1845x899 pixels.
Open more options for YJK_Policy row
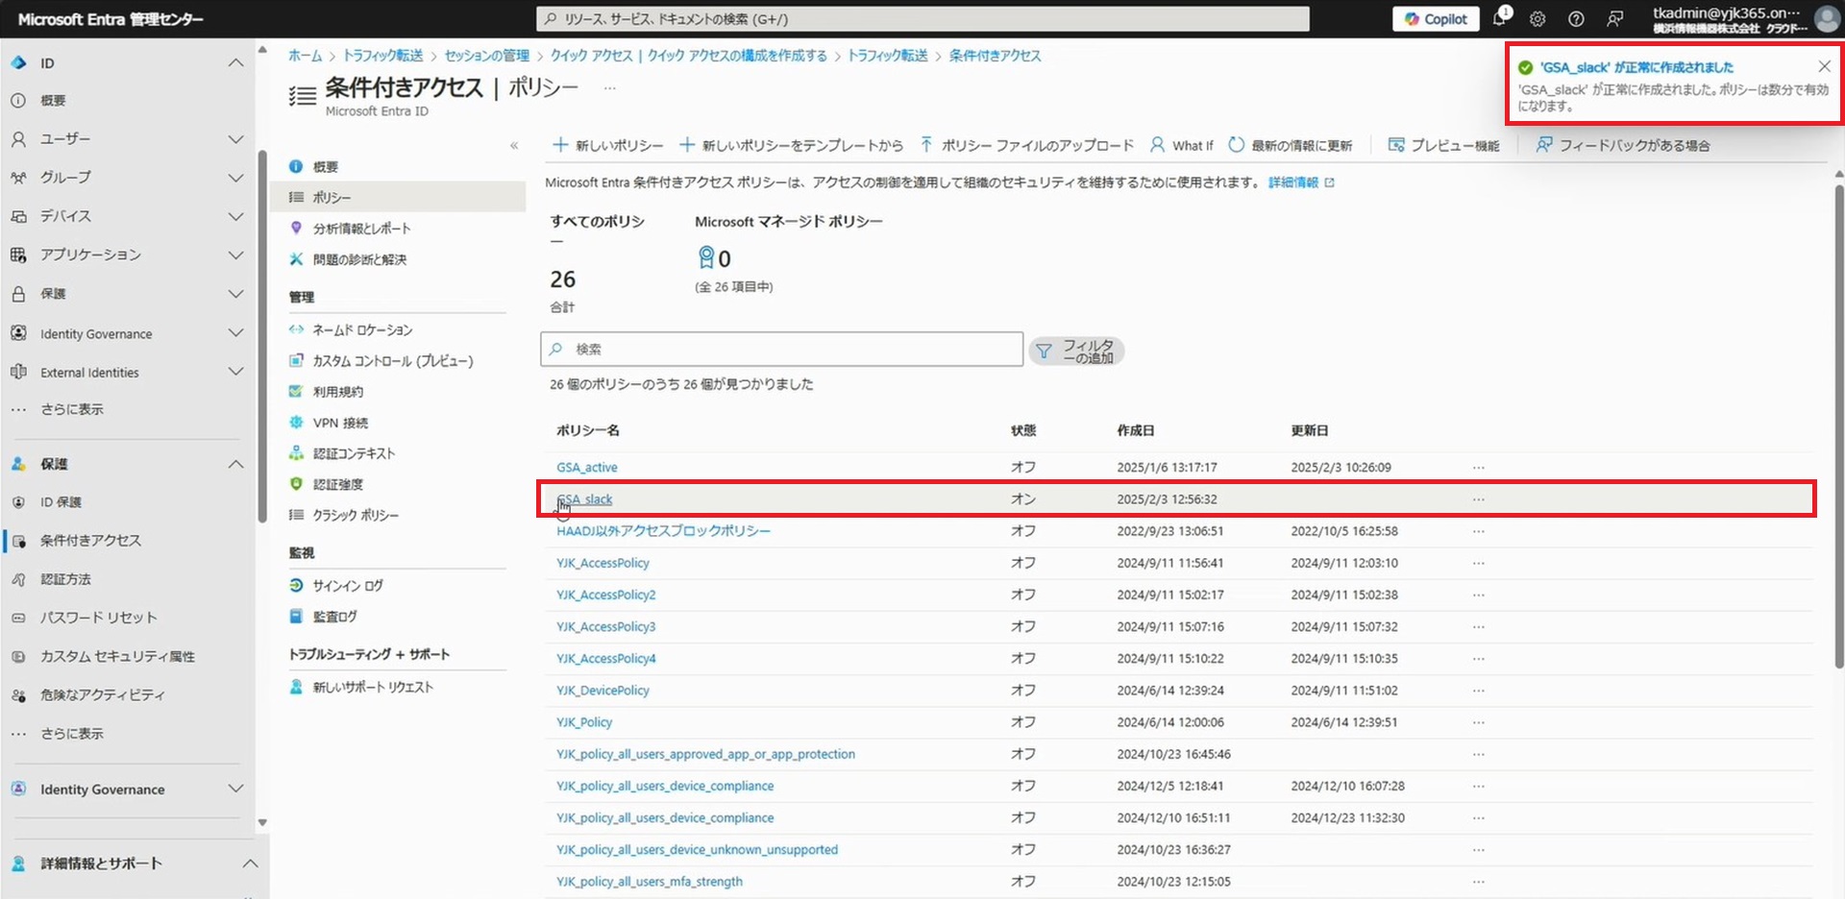(x=1479, y=722)
